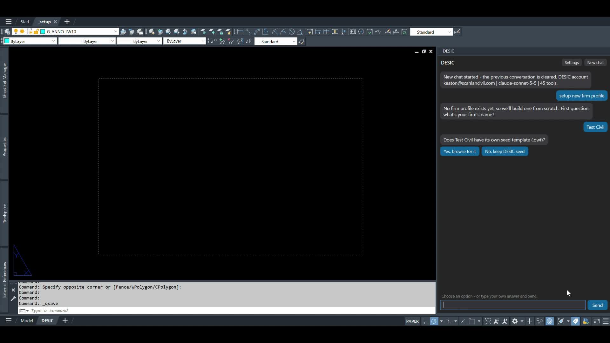Click the New chat button
Image resolution: width=610 pixels, height=343 pixels.
595,63
